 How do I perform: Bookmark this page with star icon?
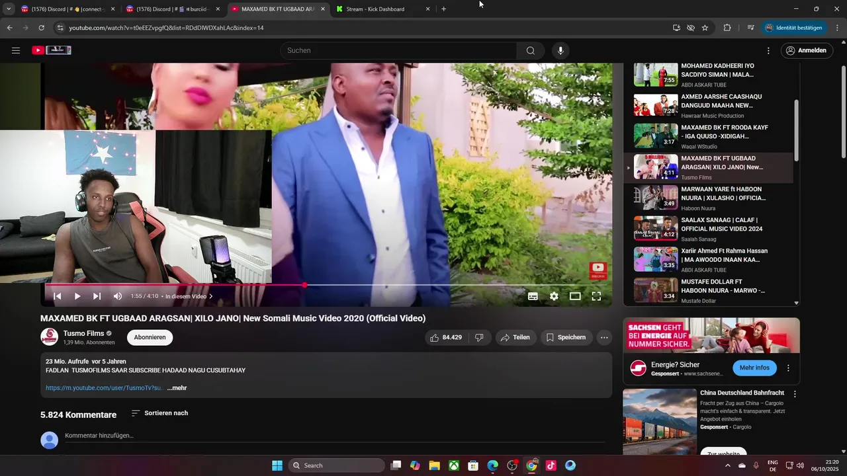pos(705,28)
